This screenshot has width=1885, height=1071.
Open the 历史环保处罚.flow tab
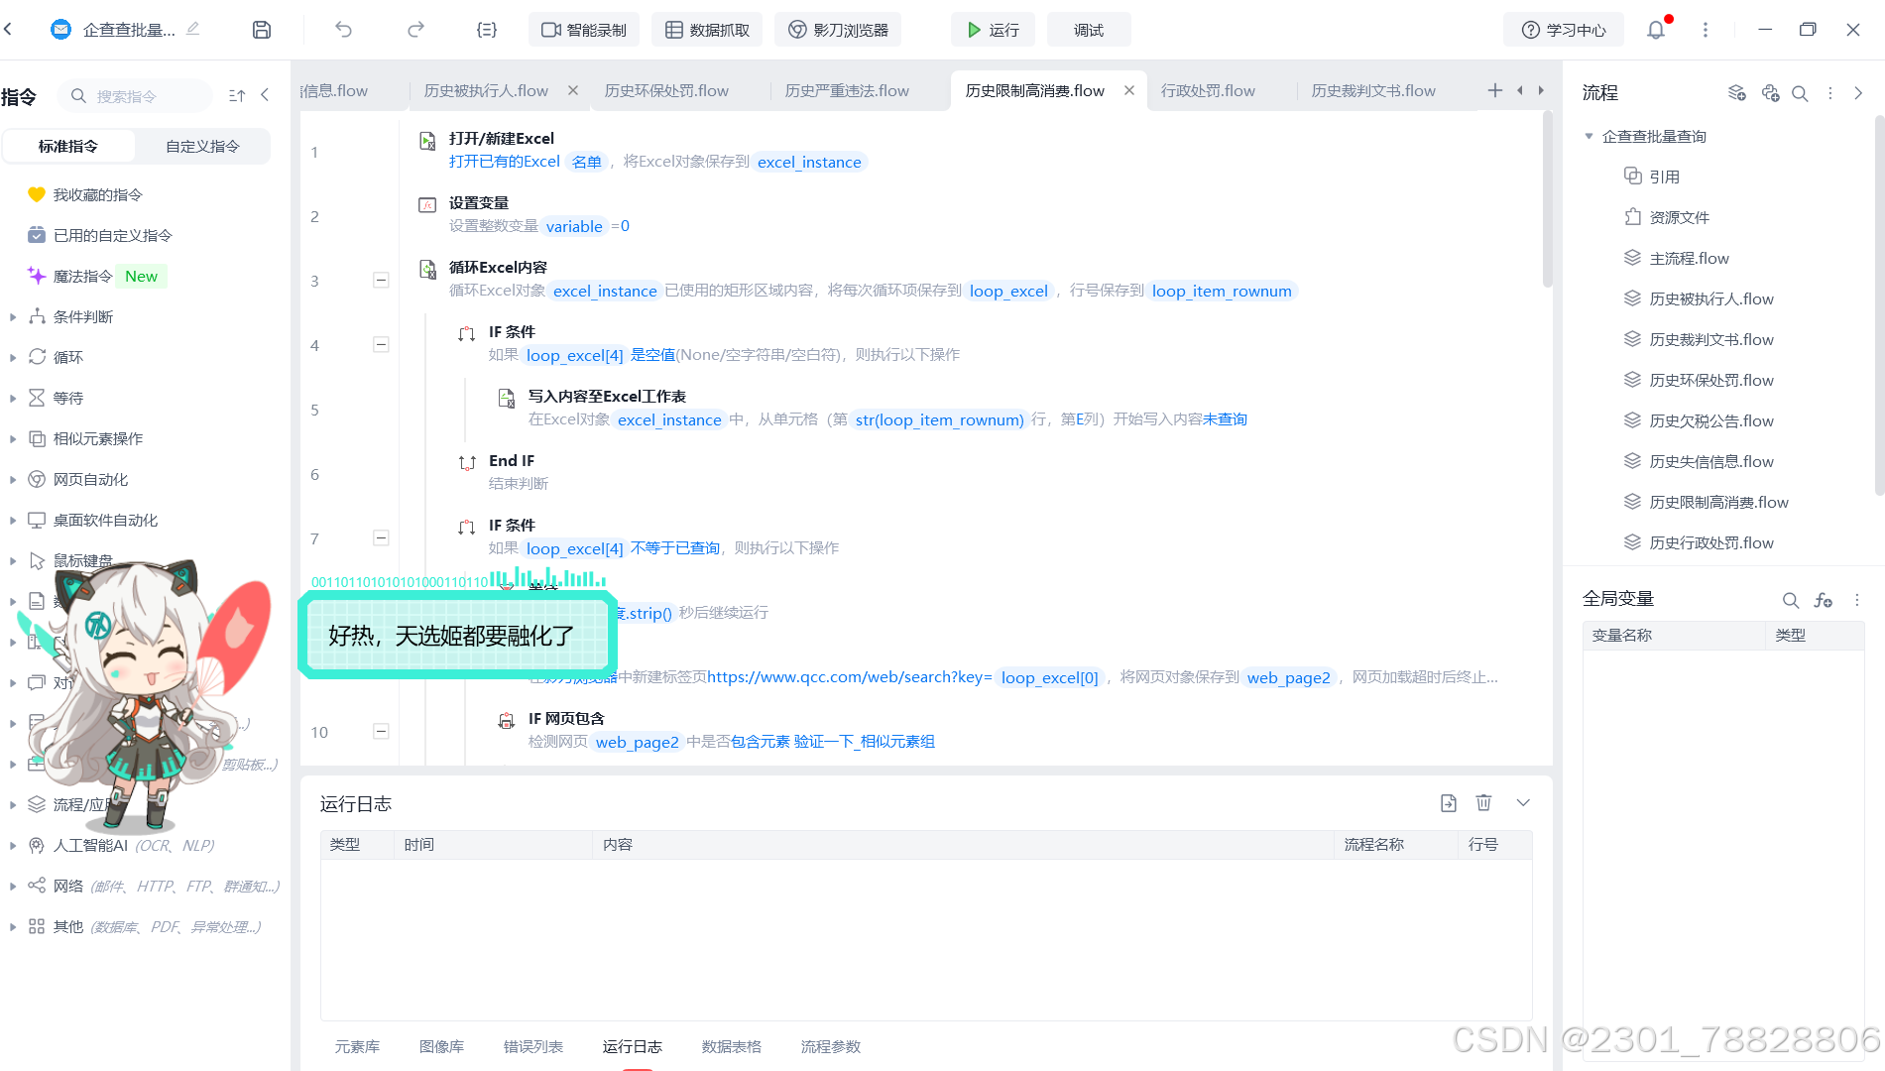[x=666, y=90]
